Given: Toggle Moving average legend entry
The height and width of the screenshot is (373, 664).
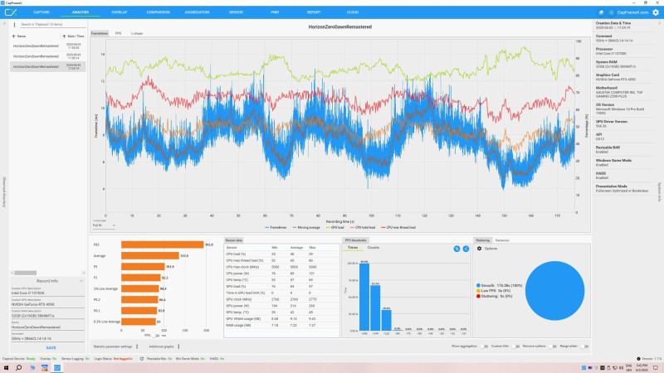Looking at the screenshot, I should 305,227.
